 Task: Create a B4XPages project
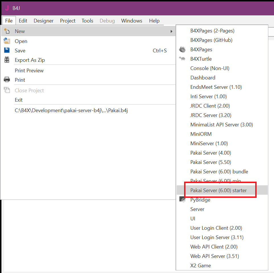click(x=222, y=50)
